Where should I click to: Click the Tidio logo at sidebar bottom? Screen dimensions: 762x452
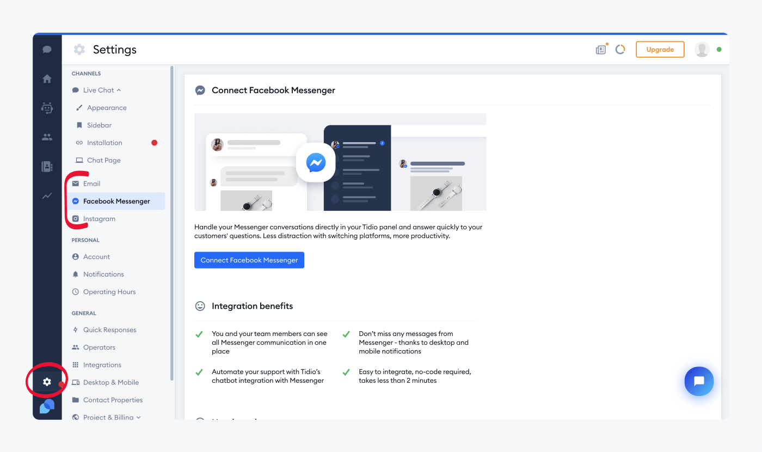pos(48,406)
